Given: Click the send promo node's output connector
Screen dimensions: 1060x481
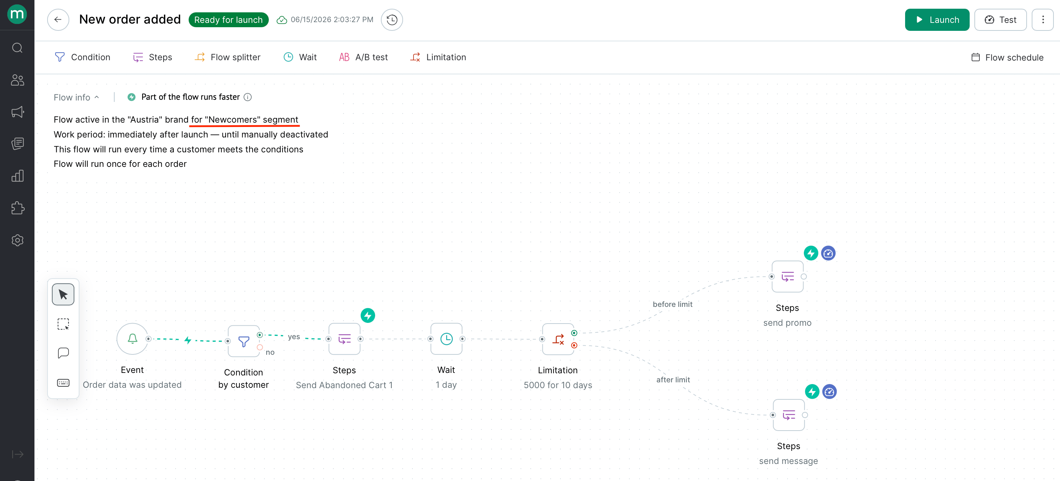Looking at the screenshot, I should pyautogui.click(x=804, y=276).
